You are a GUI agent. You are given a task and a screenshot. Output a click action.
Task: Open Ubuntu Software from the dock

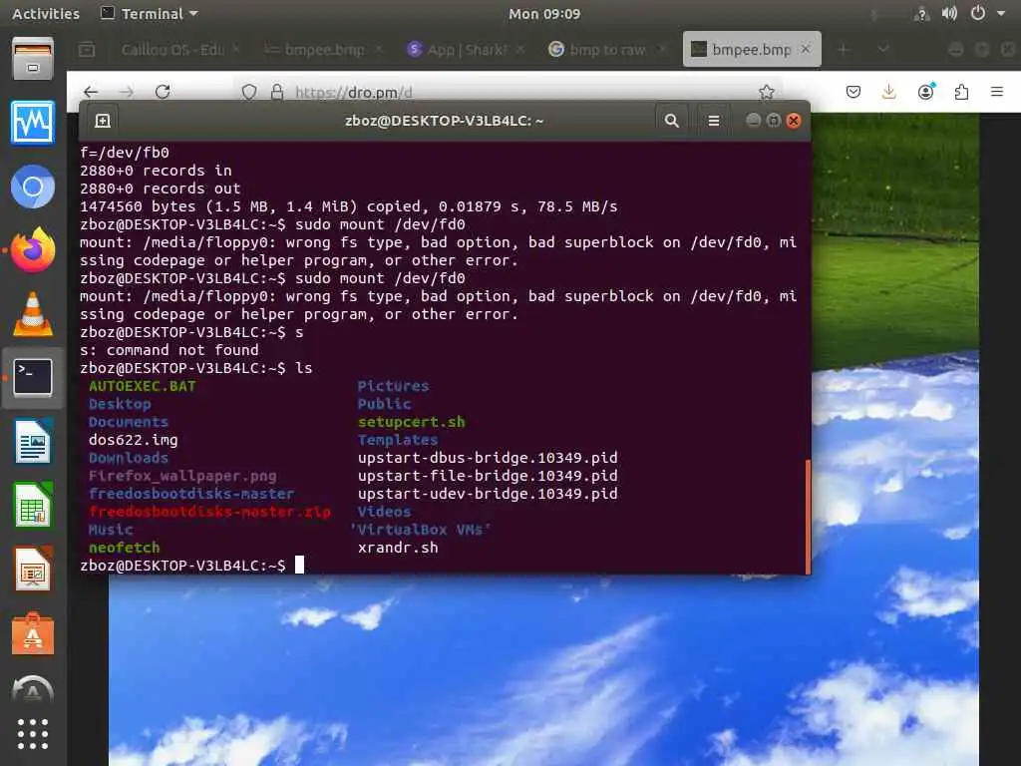coord(33,633)
